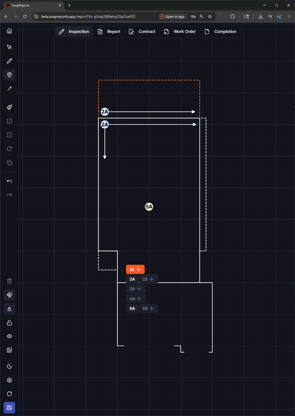This screenshot has width=295, height=416.
Task: Click the 2B plus chip
Action: 148,279
